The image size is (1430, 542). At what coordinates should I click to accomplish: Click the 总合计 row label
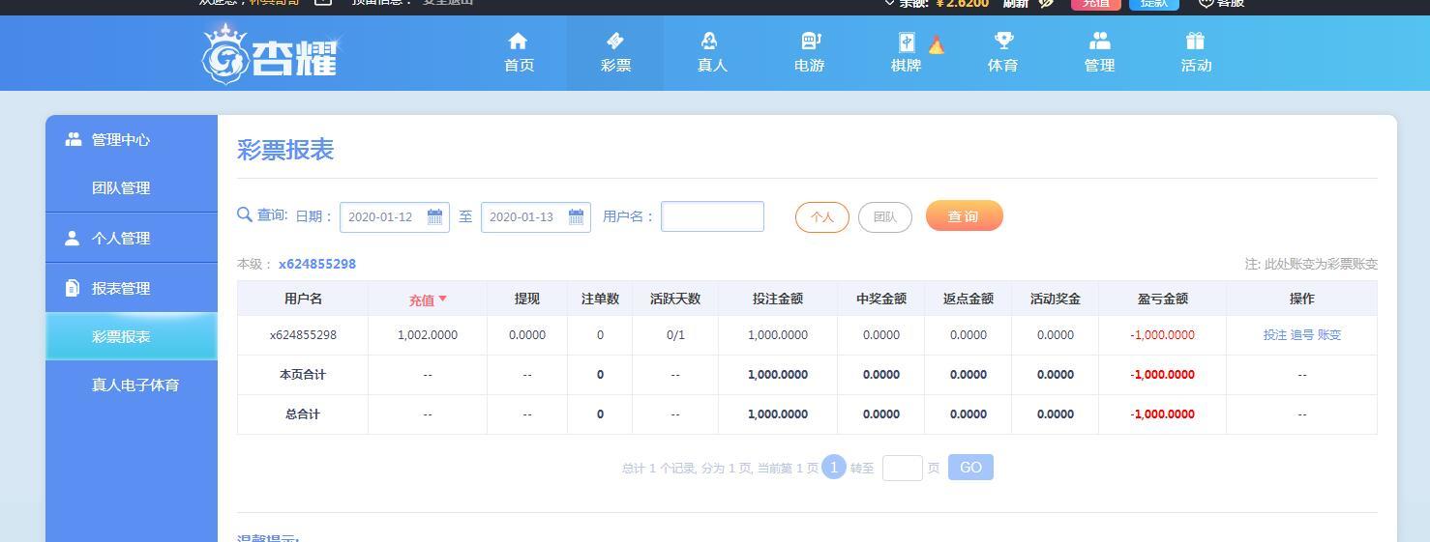(x=303, y=414)
